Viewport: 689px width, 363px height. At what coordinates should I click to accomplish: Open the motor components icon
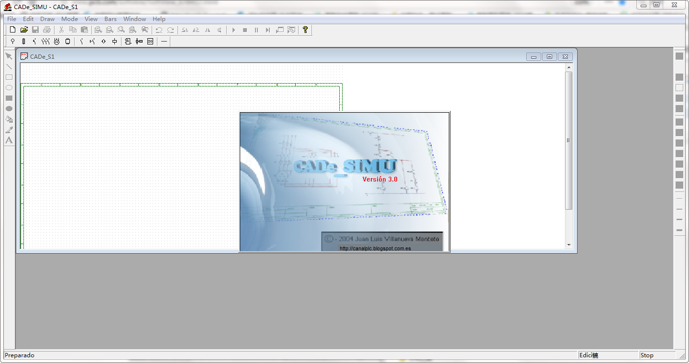[x=57, y=42]
